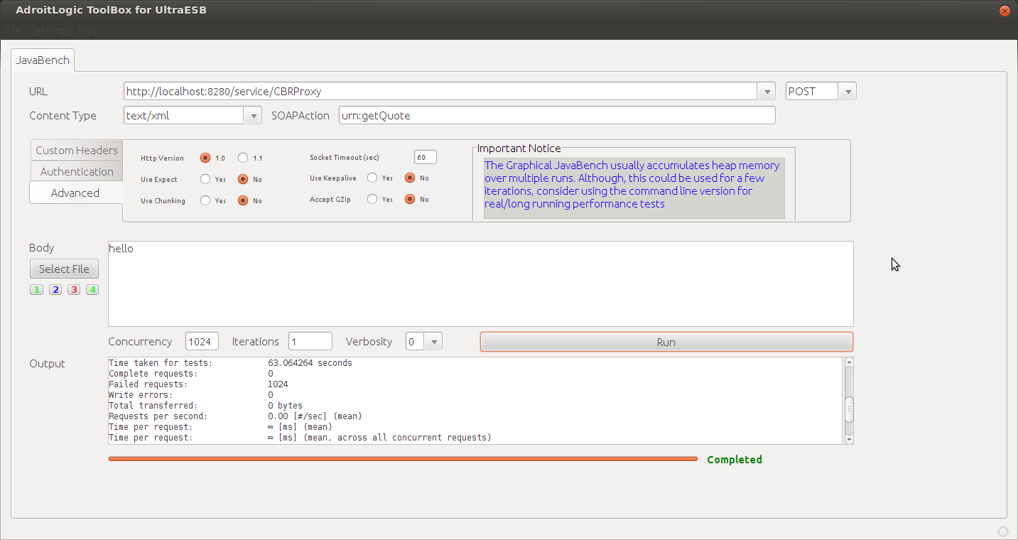The width and height of the screenshot is (1018, 540).
Task: Click the Select File button
Action: 64,269
